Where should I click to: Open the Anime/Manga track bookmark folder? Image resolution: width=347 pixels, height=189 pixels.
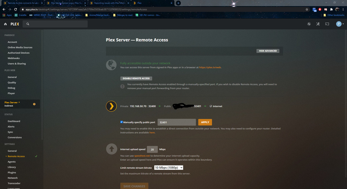98,15
